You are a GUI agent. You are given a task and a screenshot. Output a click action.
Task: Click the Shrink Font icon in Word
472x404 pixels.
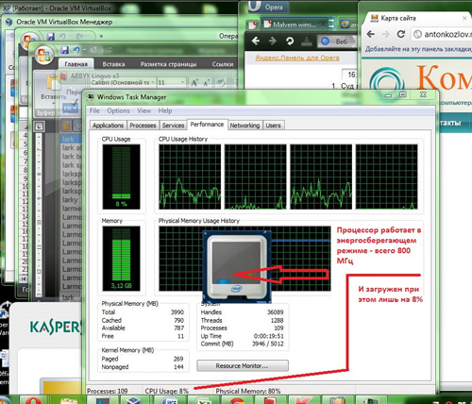[206, 83]
